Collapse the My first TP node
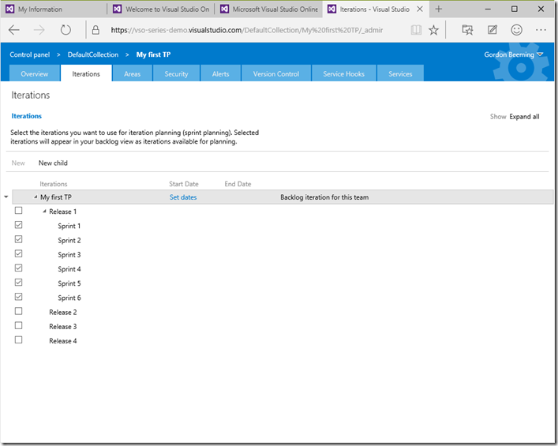 click(36, 197)
